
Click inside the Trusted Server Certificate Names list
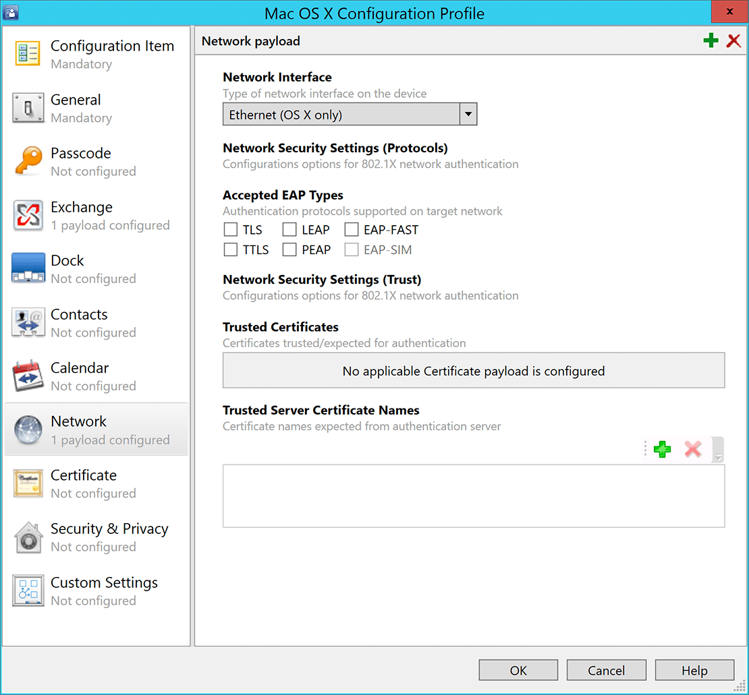click(x=473, y=495)
